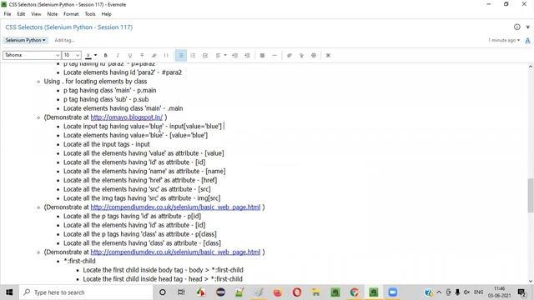
Task: Open the Opera browser taskbar icon
Action: [x=297, y=292]
